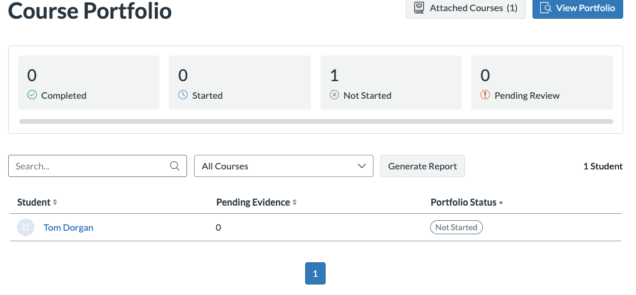
Task: Click the Not Started status badge
Action: (456, 227)
